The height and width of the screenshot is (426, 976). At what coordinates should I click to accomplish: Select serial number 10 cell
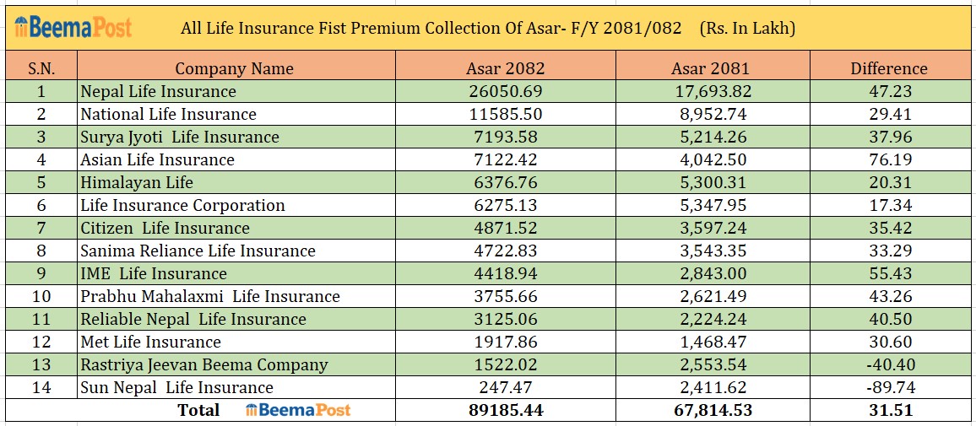(41, 296)
